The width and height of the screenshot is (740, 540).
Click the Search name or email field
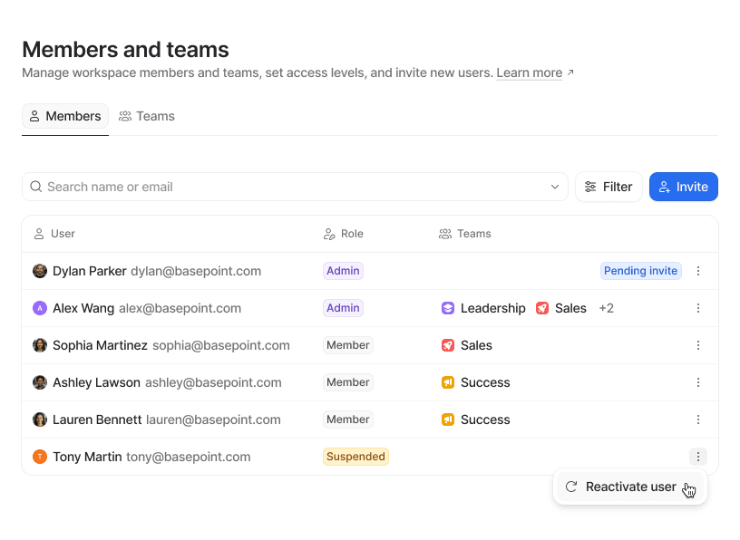coord(290,187)
